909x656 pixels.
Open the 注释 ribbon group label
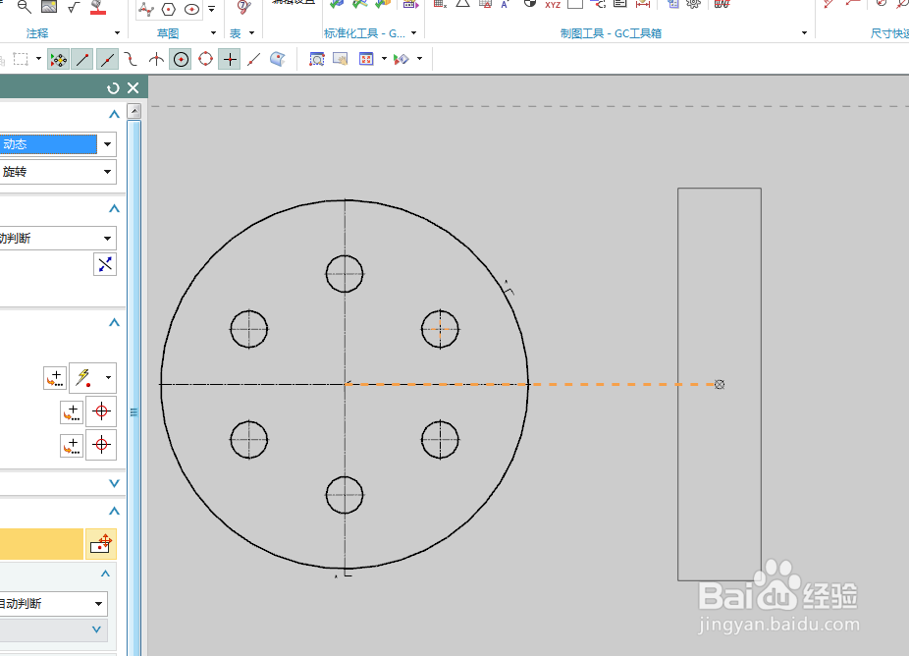tap(37, 33)
